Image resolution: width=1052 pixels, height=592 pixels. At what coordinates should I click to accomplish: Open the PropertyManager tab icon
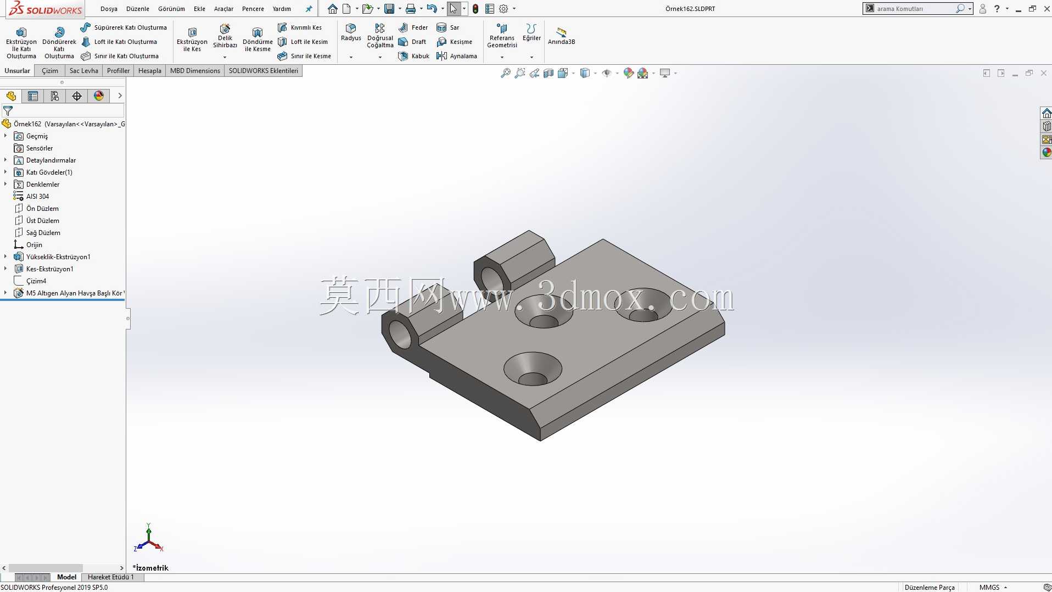33,96
